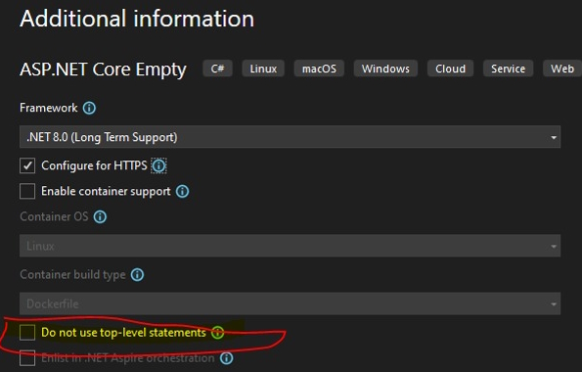The image size is (582, 372).
Task: Click the Additional information heading
Action: 137,19
